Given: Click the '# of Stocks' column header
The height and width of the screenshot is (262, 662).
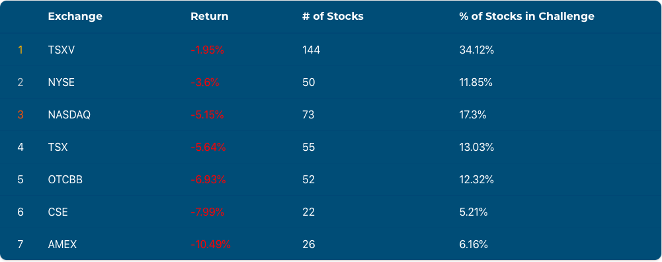Looking at the screenshot, I should coord(333,17).
